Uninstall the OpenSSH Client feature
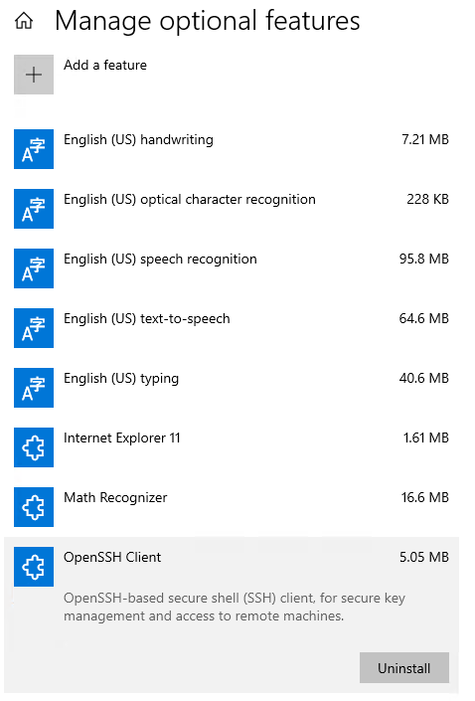 tap(404, 668)
